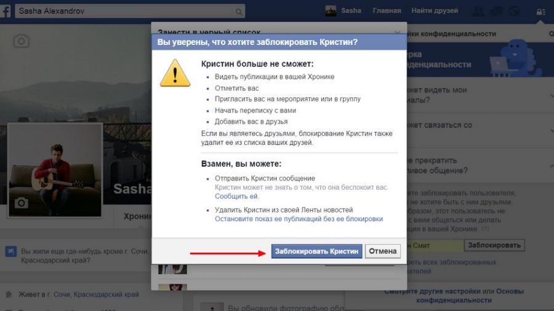Open the friend requests icon

pyautogui.click(x=478, y=11)
